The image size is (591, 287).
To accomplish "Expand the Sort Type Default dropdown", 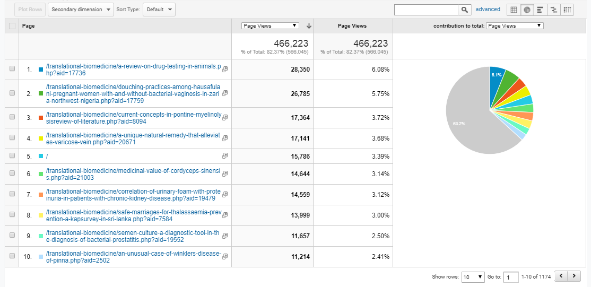I will click(159, 10).
